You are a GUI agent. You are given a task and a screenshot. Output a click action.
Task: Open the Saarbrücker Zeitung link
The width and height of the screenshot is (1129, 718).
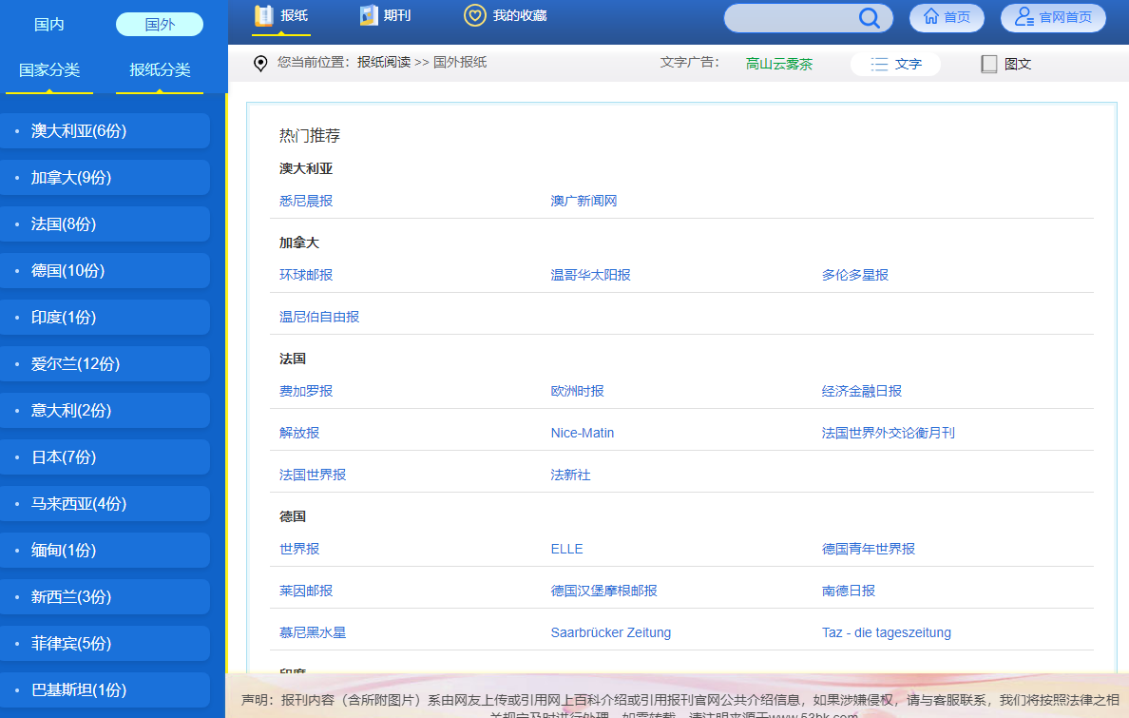[x=610, y=633]
